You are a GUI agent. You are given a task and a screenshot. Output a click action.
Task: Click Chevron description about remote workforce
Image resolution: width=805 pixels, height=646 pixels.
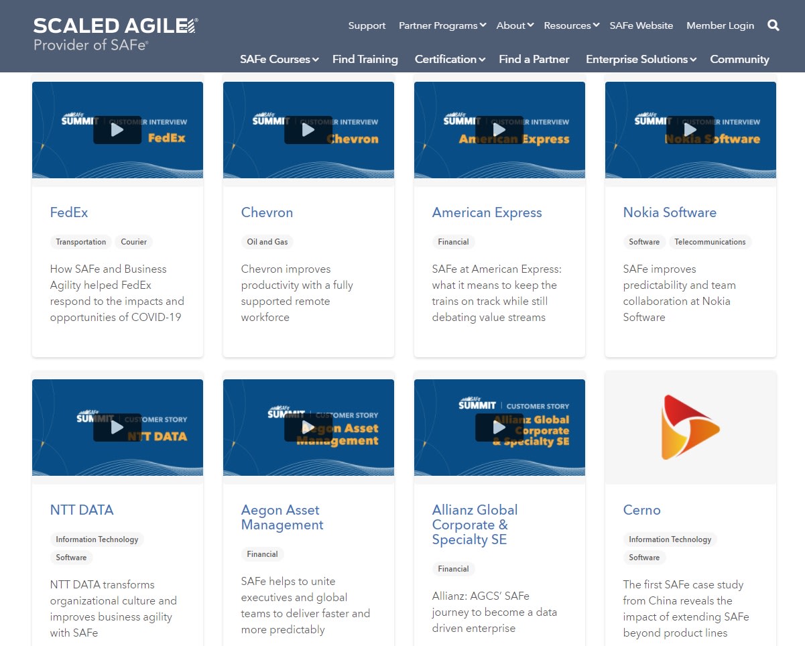[297, 293]
